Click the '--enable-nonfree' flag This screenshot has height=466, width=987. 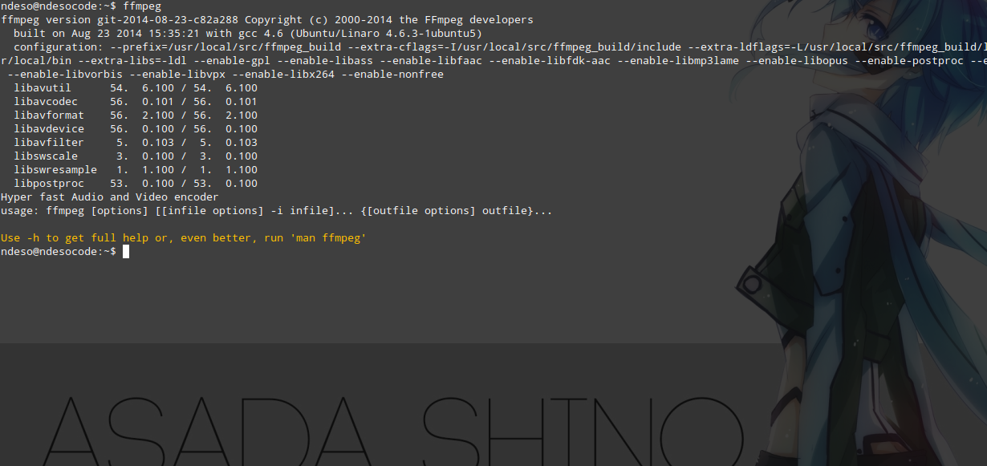392,75
